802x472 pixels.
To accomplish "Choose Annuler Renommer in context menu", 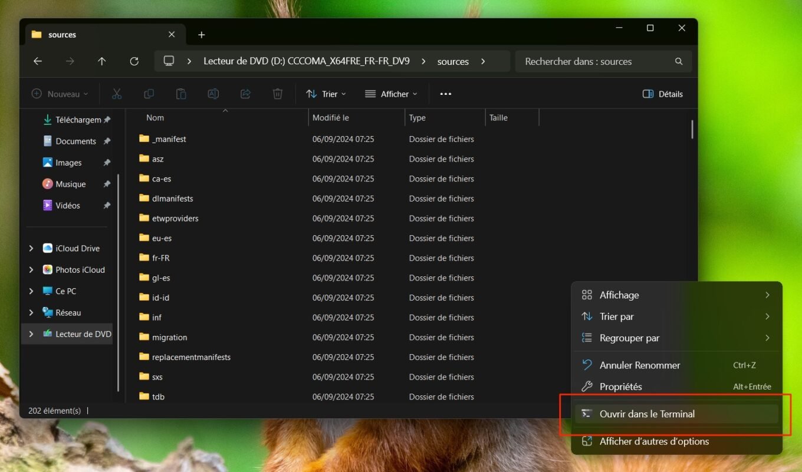I will pyautogui.click(x=676, y=365).
